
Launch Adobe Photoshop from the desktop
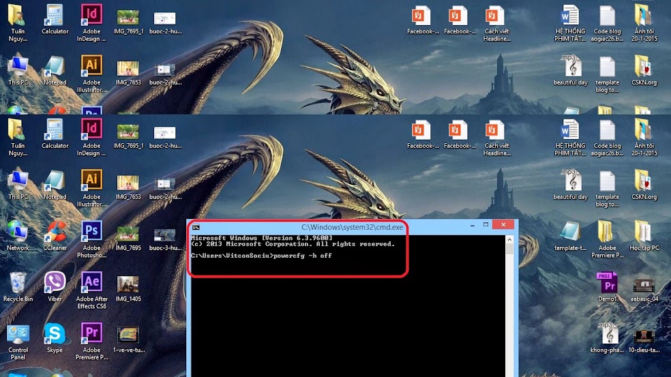pyautogui.click(x=91, y=239)
